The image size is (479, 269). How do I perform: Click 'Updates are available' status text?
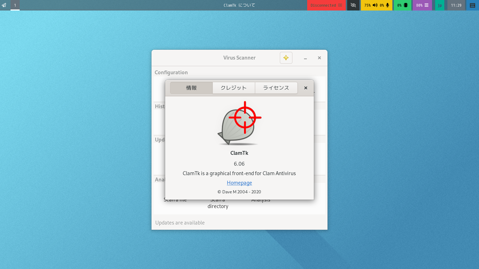[180, 223]
